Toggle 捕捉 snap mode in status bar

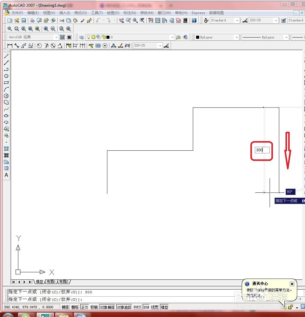point(65,307)
